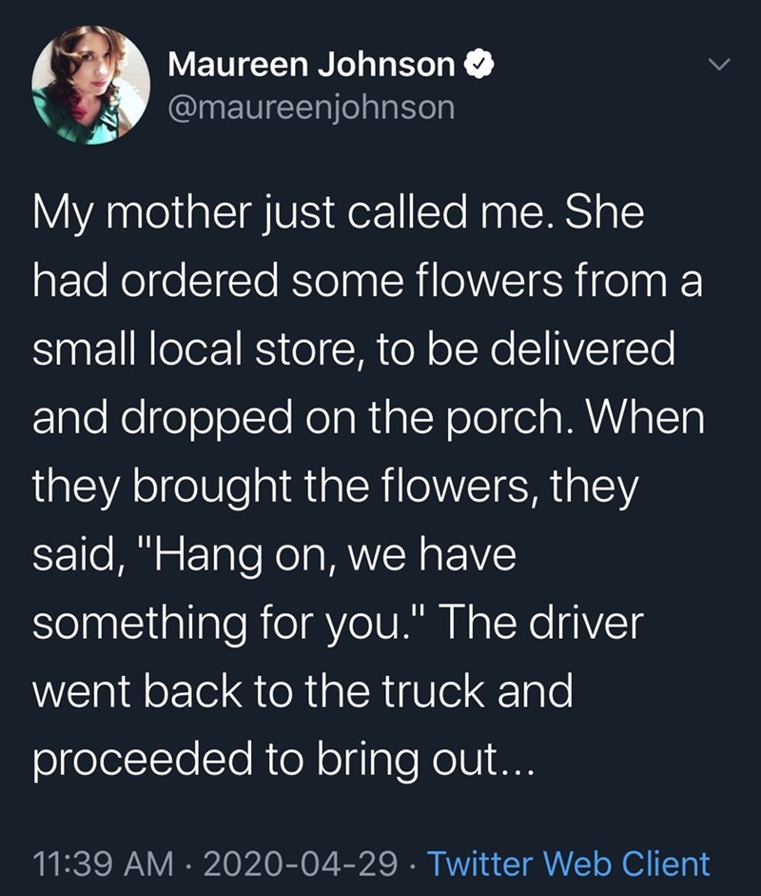Click the Maureen Johnson display name

[x=312, y=66]
